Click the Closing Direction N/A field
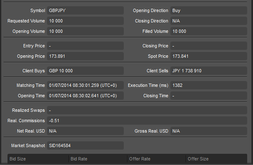The width and height of the screenshot is (253, 165). point(209,21)
